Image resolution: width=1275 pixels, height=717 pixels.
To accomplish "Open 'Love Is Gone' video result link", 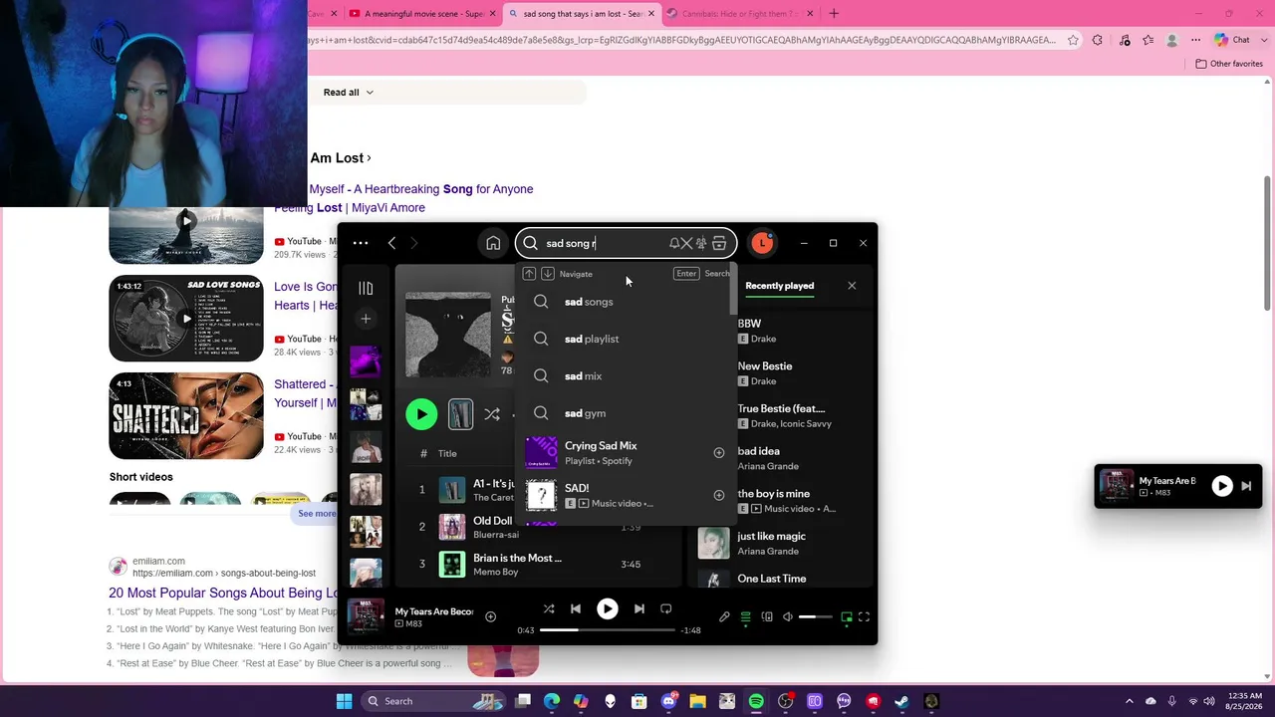I will tap(307, 296).
